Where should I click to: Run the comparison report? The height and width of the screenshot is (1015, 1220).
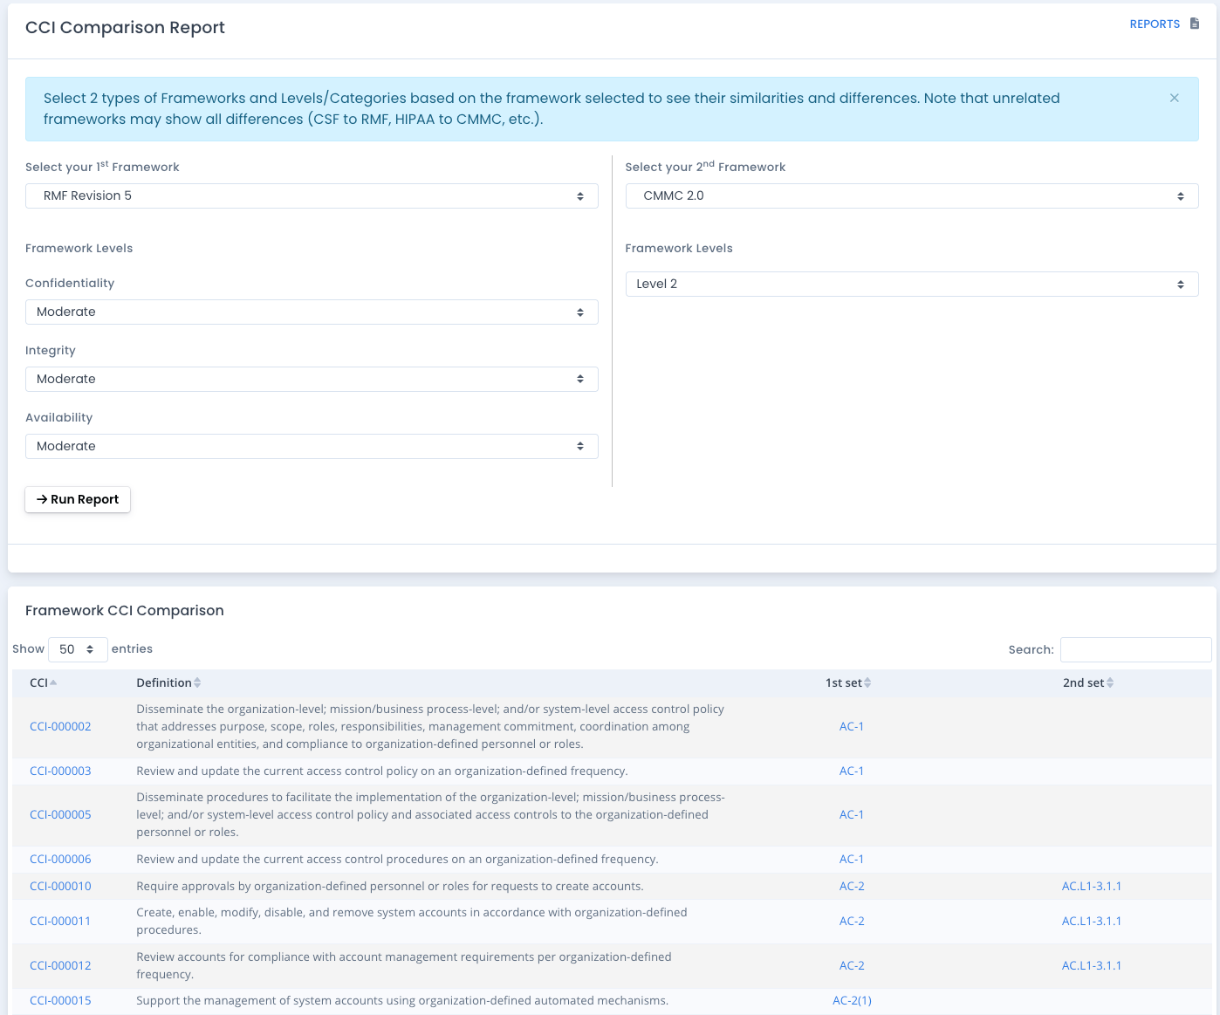[x=77, y=499]
